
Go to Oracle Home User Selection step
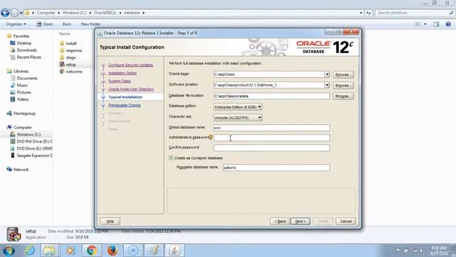point(131,89)
